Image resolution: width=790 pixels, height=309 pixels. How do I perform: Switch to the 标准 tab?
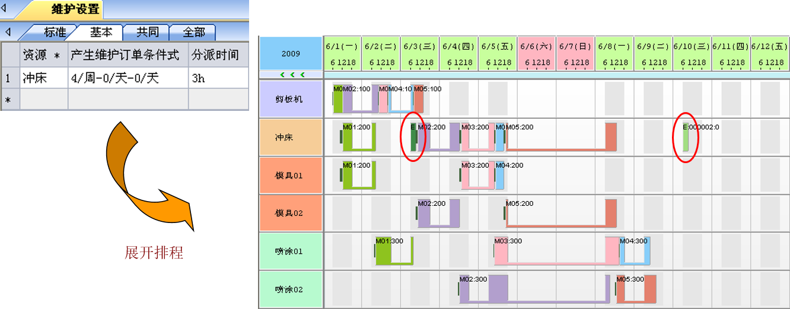pos(54,32)
